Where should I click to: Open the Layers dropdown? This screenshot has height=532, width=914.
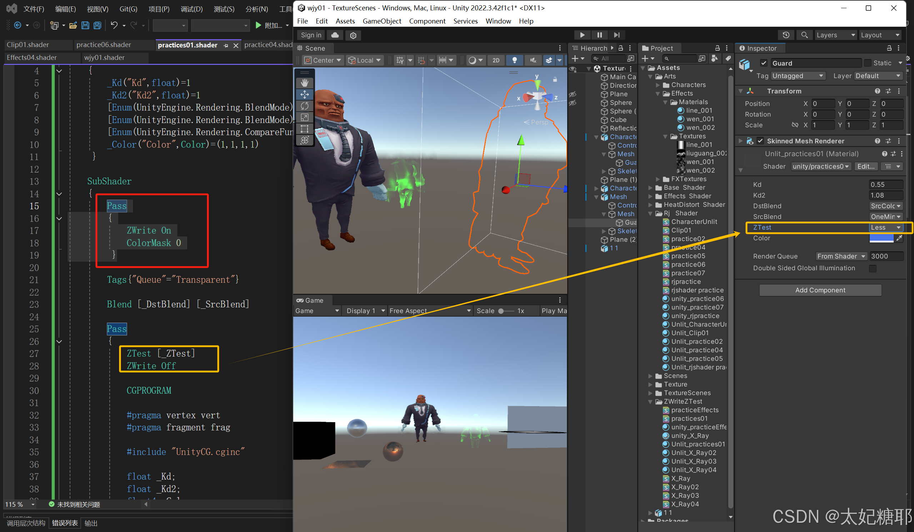pos(835,35)
